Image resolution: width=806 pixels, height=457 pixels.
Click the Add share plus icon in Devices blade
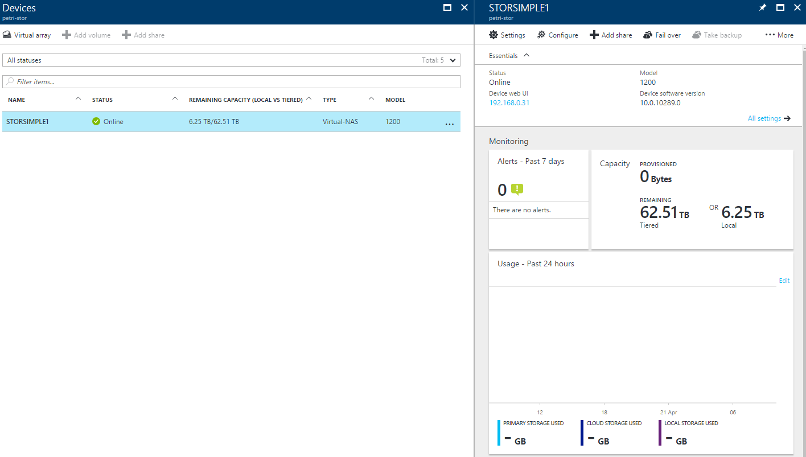[x=126, y=35]
